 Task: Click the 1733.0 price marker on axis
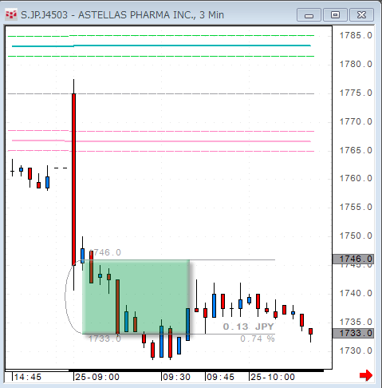click(x=353, y=333)
